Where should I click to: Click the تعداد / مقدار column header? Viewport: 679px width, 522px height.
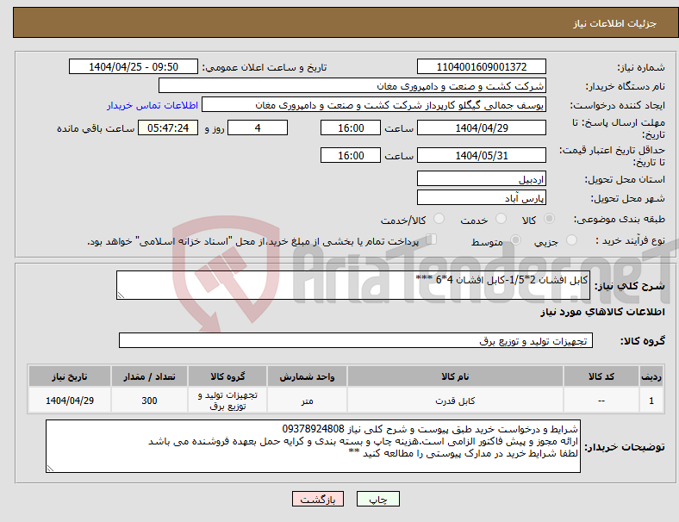[149, 376]
